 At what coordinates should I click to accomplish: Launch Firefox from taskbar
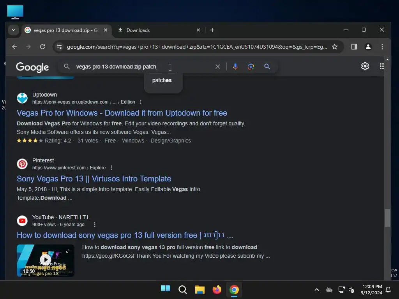point(217,290)
